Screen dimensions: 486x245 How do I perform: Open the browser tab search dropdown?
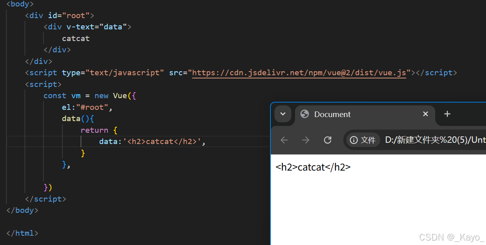[283, 114]
